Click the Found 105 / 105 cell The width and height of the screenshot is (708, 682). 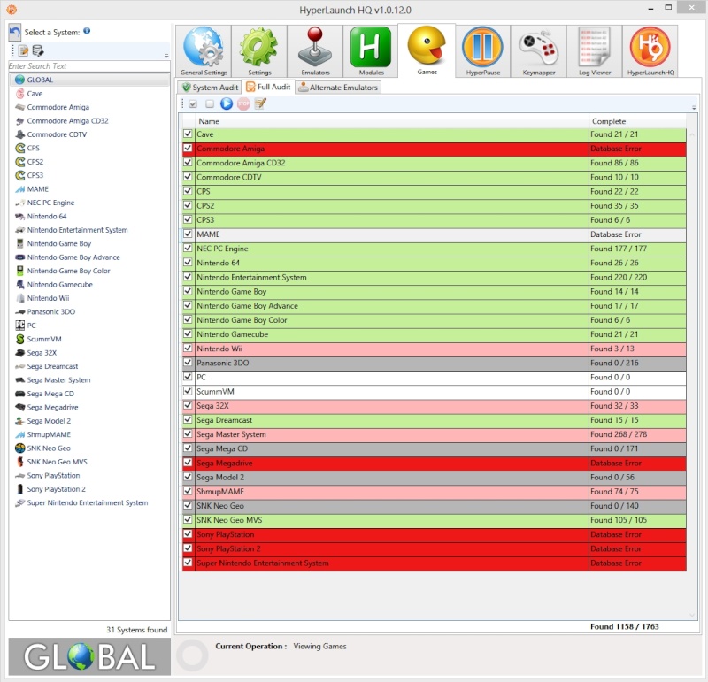[637, 520]
